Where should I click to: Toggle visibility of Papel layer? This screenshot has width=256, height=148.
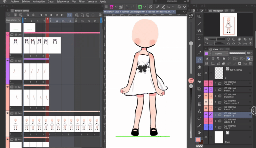(206, 137)
